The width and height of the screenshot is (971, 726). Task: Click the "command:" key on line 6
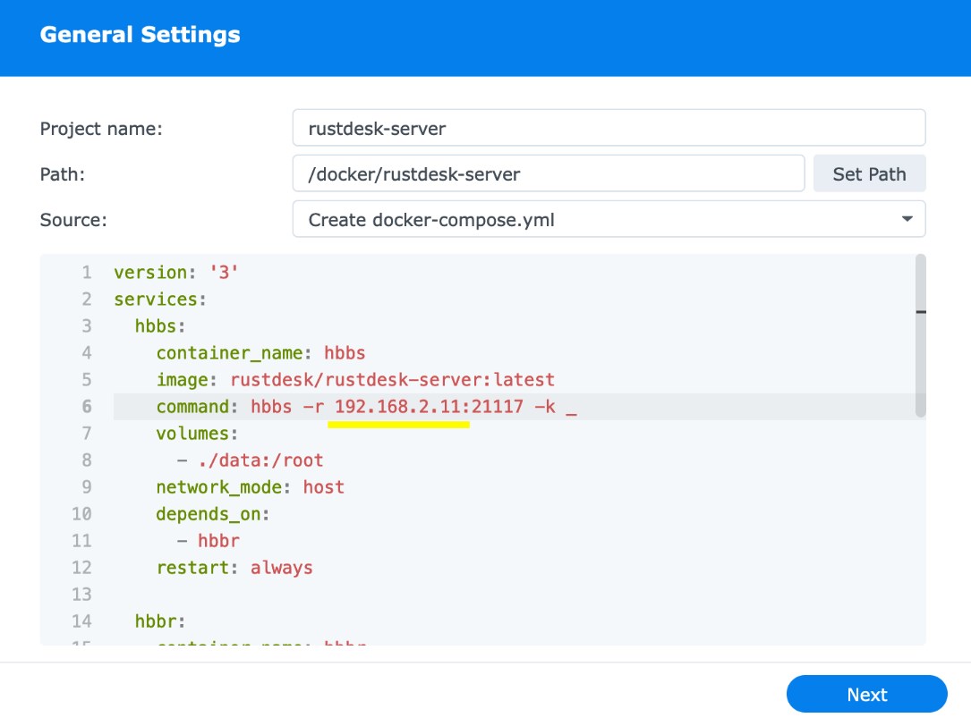tap(197, 407)
